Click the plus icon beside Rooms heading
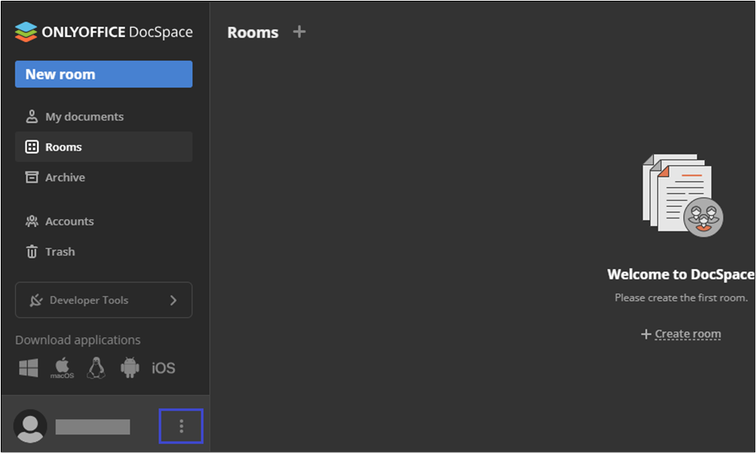 (300, 32)
